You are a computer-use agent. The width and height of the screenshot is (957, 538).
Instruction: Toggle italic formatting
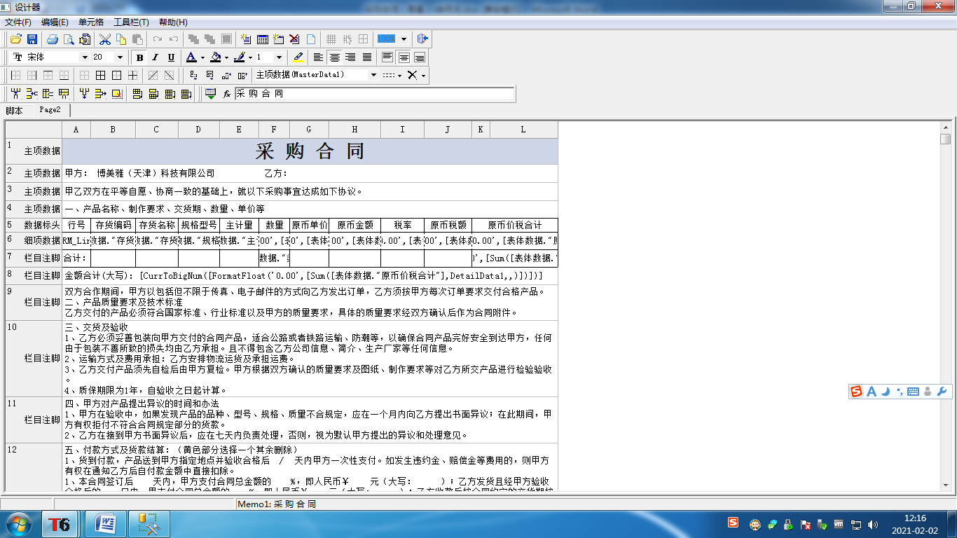(x=155, y=57)
